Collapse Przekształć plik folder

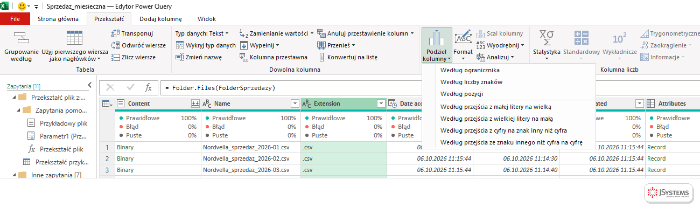pos(13,98)
